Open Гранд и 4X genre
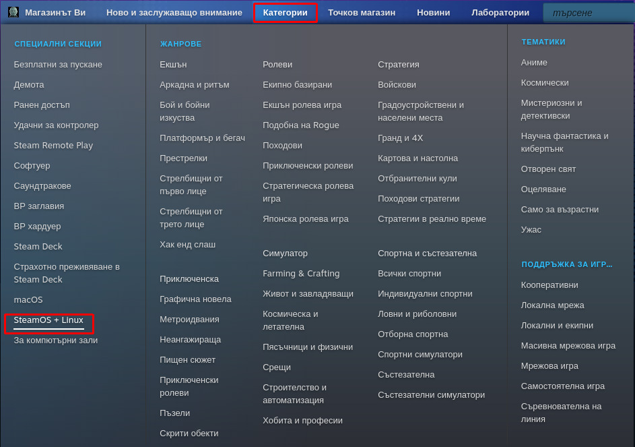The height and width of the screenshot is (447, 635). coord(401,138)
